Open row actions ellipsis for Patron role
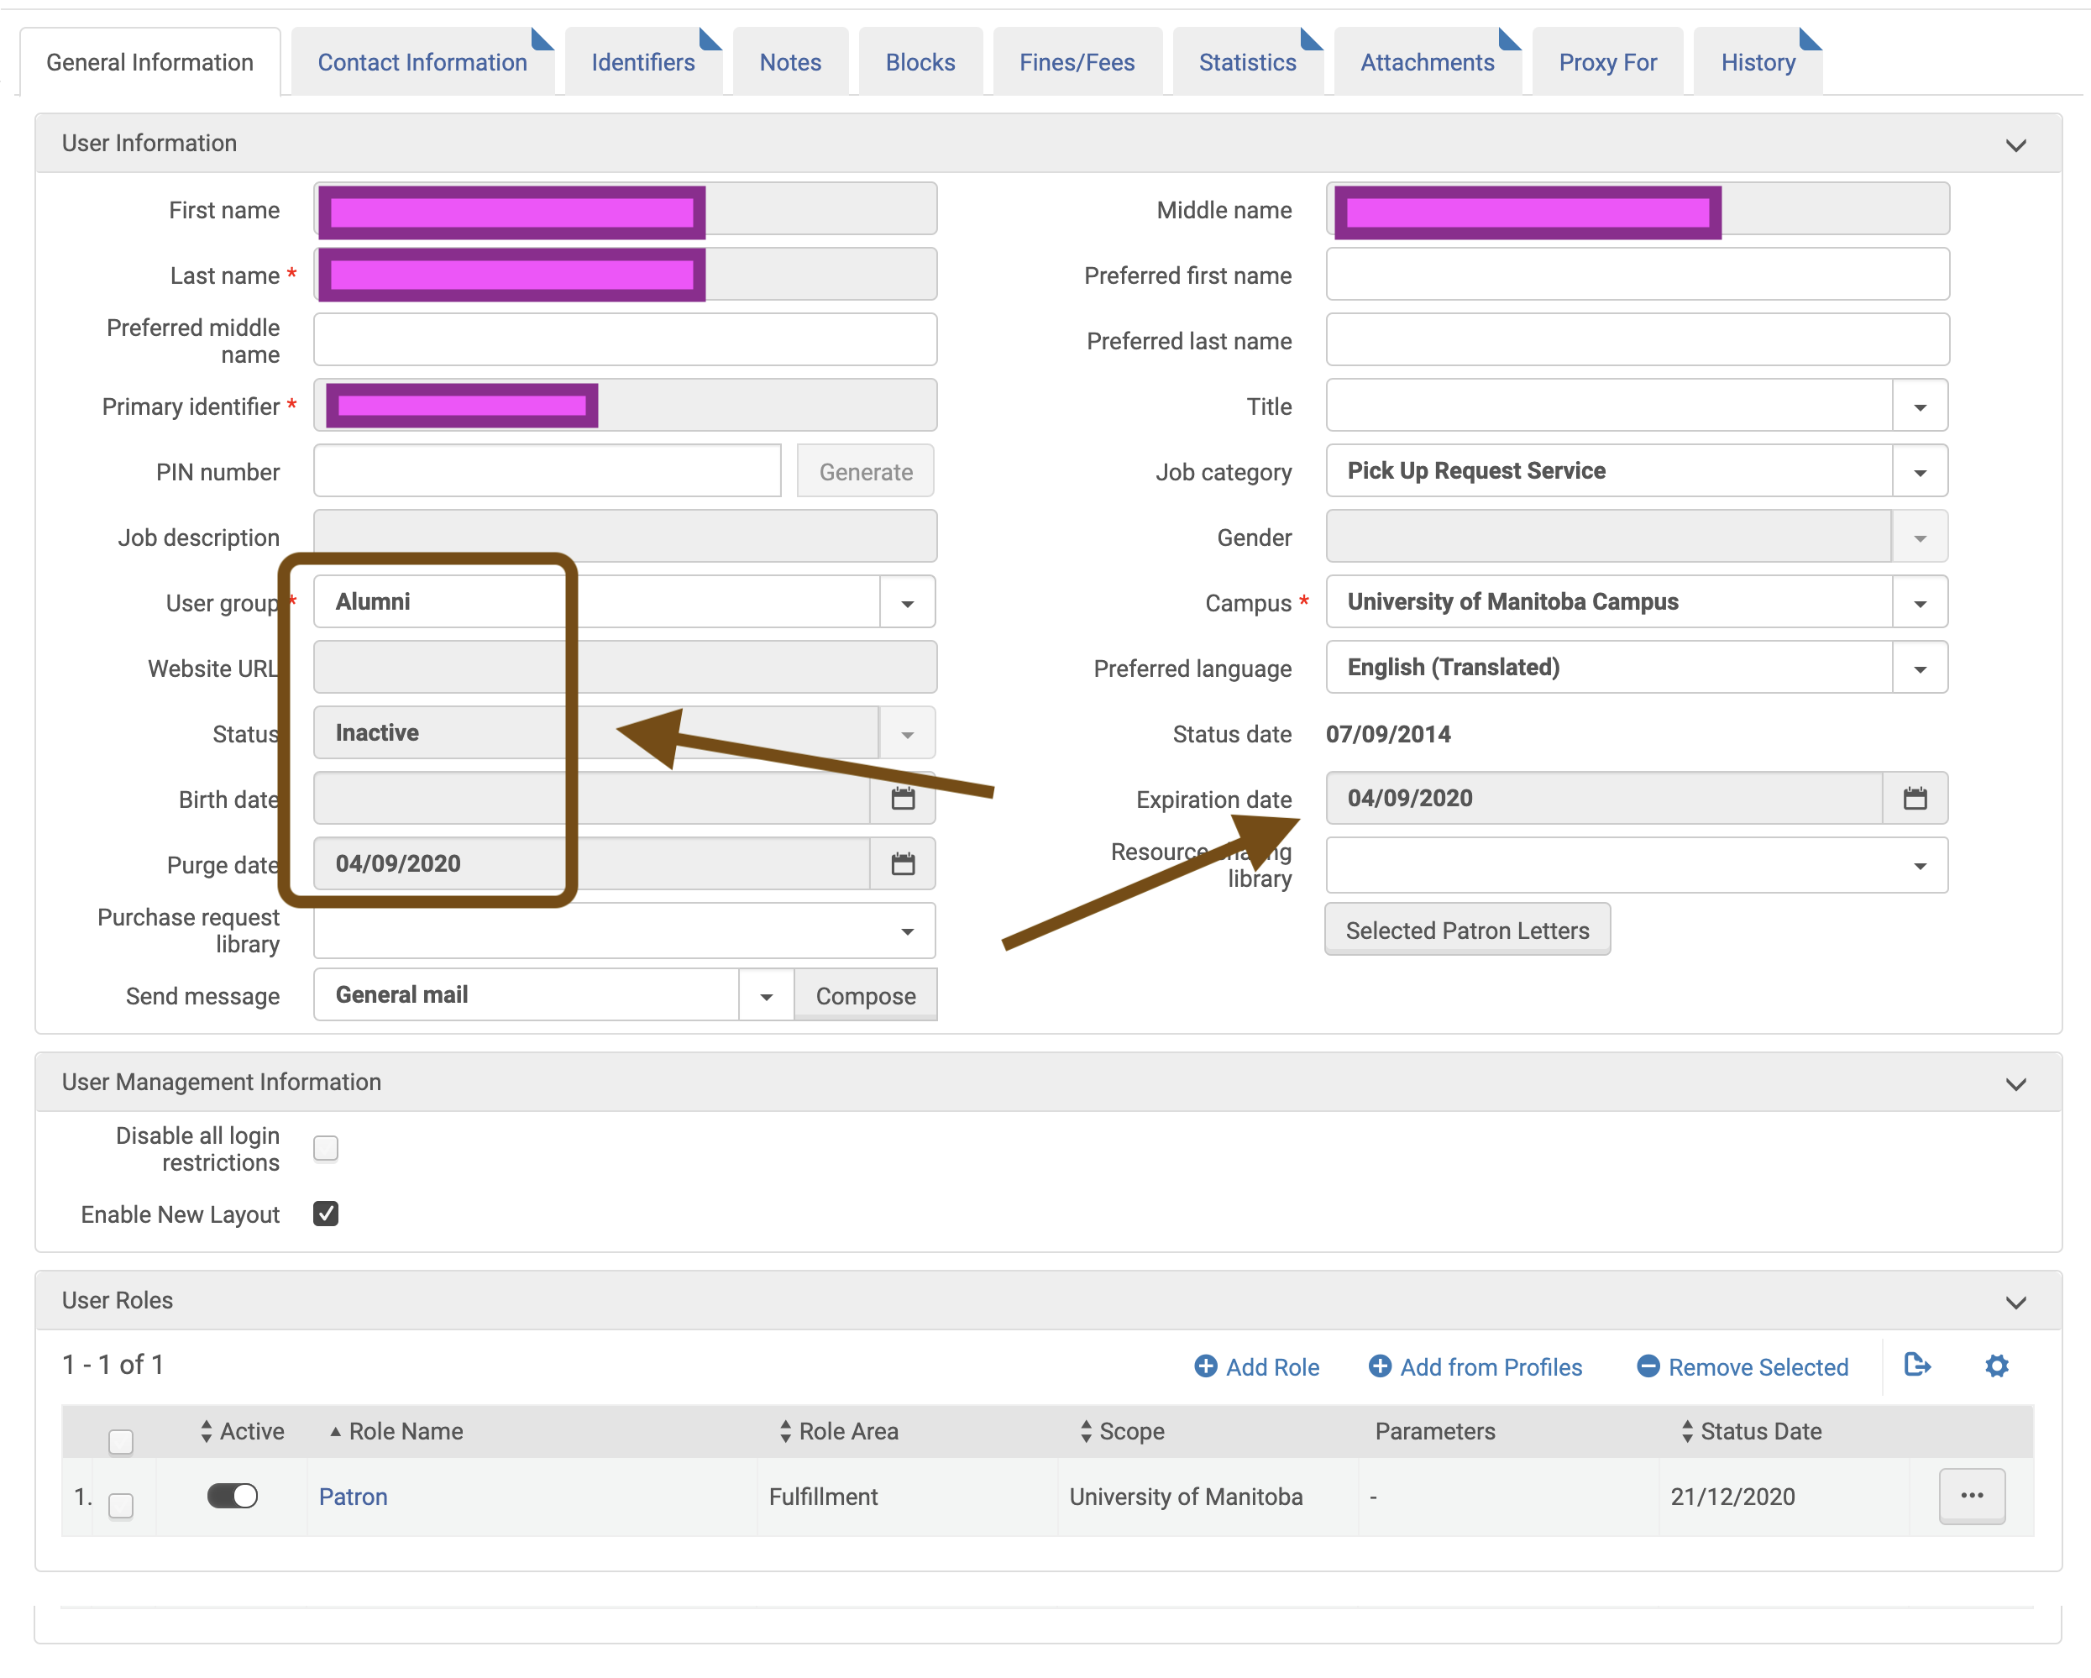The height and width of the screenshot is (1678, 2091). click(x=1971, y=1495)
